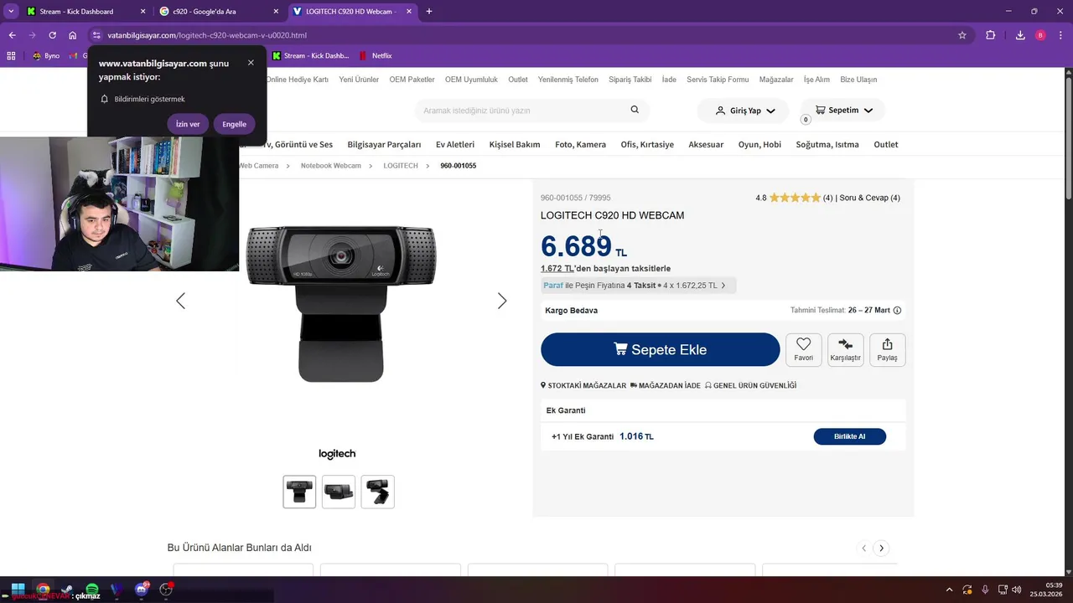This screenshot has height=603, width=1073.
Task: Open the tab search dropdown
Action: (x=11, y=12)
